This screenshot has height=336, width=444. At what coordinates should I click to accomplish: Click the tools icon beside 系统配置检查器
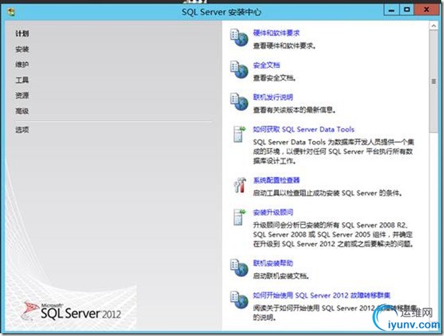click(239, 185)
